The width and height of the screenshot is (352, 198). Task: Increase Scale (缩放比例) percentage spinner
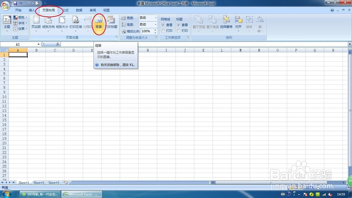(x=155, y=30)
